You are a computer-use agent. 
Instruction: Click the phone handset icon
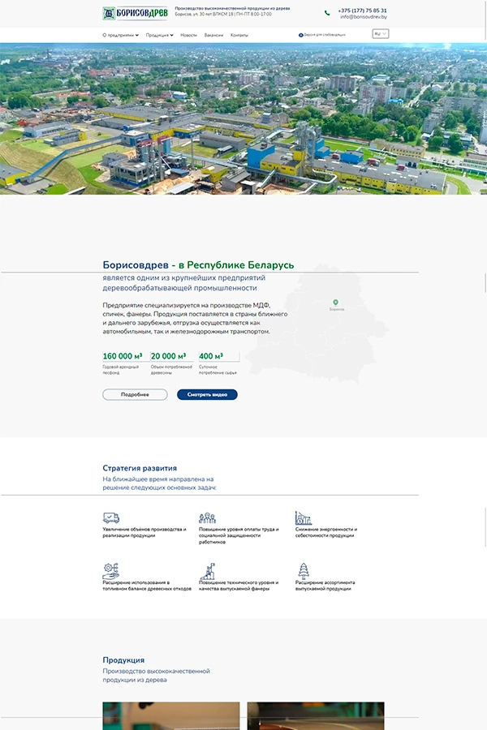point(327,13)
